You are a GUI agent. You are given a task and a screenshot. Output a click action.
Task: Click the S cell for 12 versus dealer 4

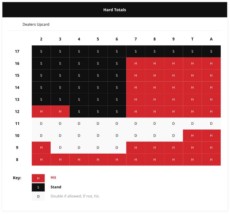click(x=79, y=112)
